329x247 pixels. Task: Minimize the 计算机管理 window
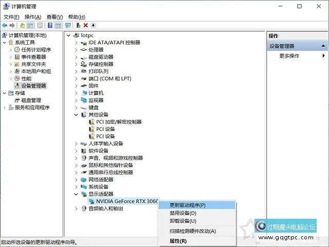click(280, 6)
